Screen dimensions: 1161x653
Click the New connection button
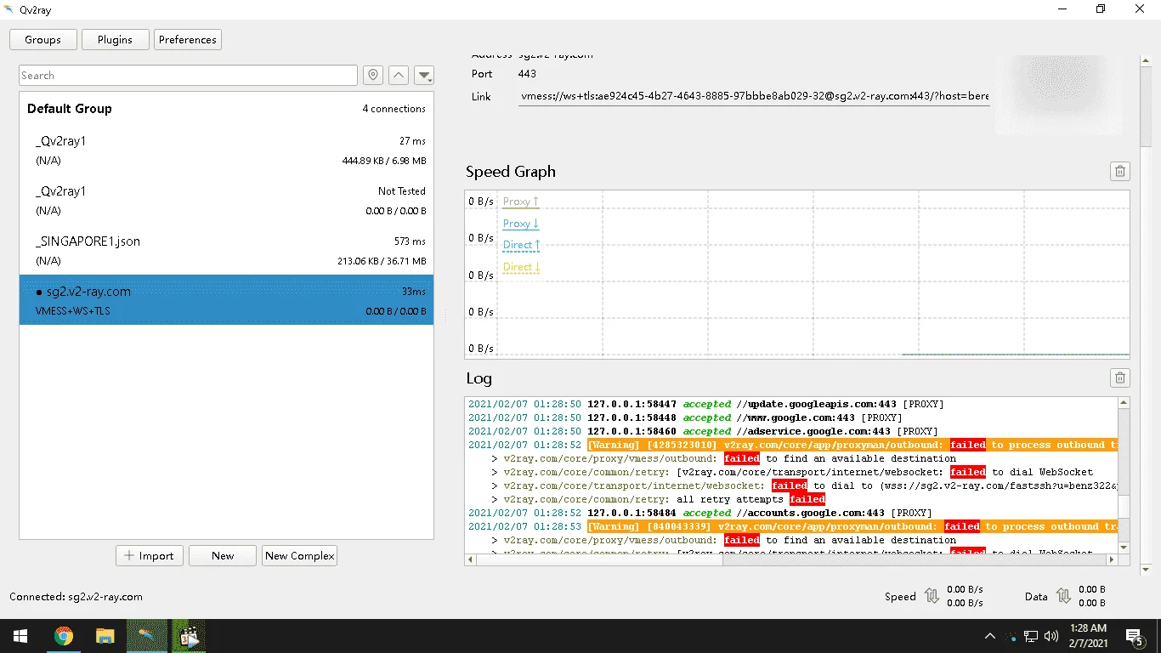[x=223, y=555]
